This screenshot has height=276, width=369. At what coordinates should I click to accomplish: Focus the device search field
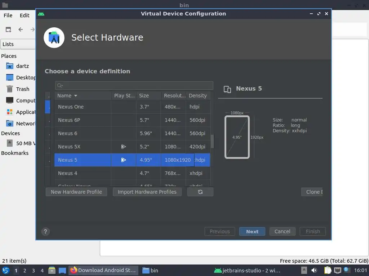pos(134,86)
